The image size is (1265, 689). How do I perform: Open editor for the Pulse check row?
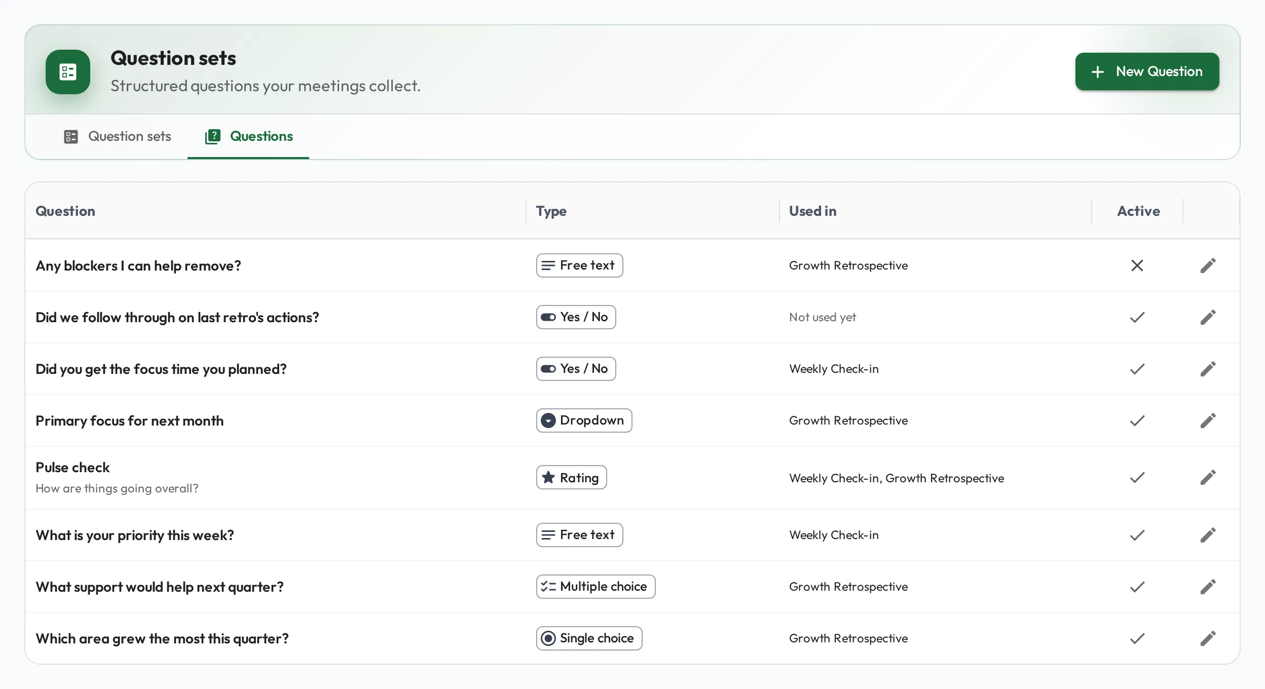[x=1208, y=477]
